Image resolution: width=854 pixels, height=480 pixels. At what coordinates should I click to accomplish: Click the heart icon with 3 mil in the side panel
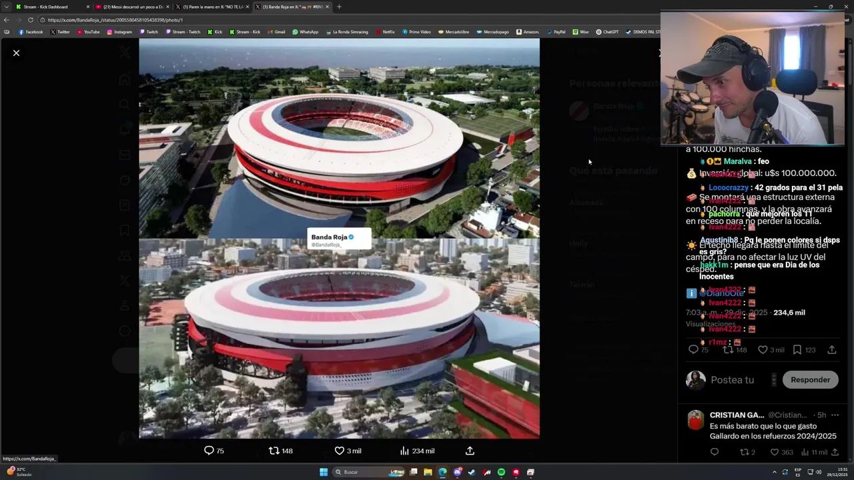coord(763,349)
